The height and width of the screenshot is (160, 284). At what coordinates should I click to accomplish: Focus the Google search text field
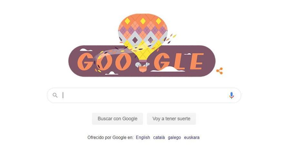pos(144,95)
